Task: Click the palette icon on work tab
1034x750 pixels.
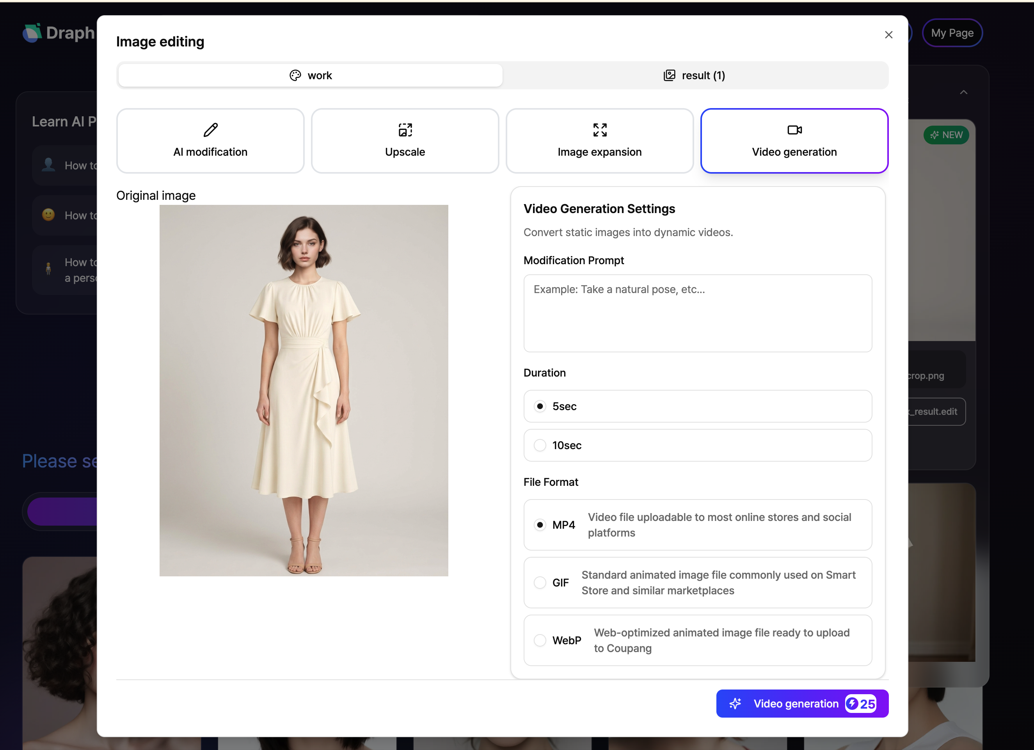Action: [295, 75]
